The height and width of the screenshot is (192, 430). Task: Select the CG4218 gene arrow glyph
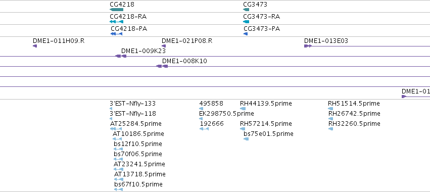pos(117,10)
